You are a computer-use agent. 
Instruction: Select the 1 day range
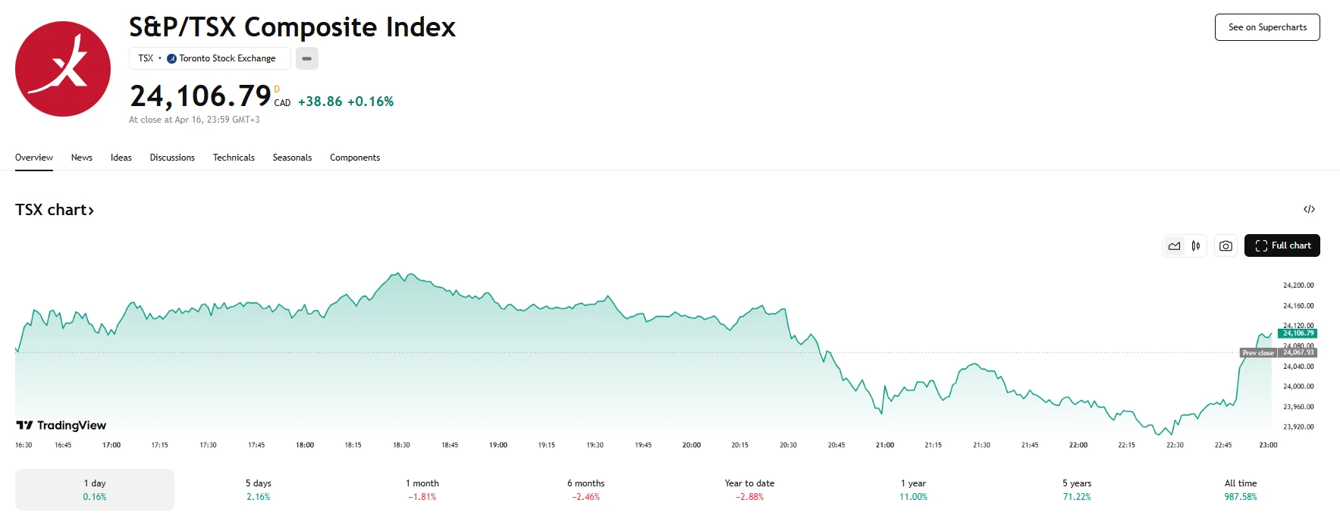[95, 489]
